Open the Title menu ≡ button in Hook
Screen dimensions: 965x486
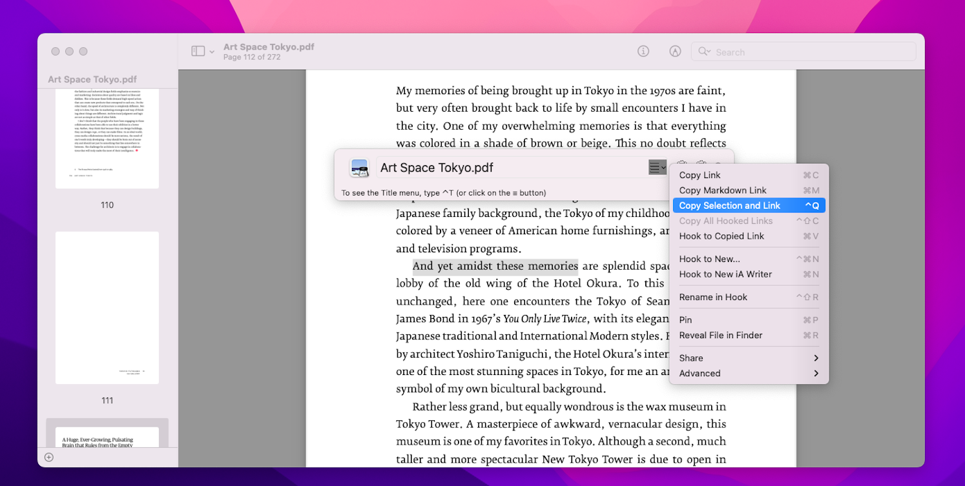657,167
